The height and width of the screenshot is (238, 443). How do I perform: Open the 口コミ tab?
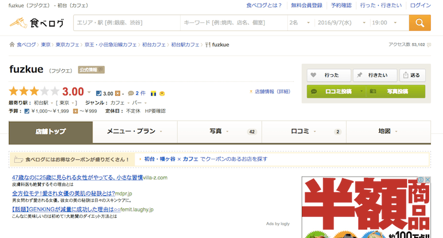pyautogui.click(x=303, y=132)
